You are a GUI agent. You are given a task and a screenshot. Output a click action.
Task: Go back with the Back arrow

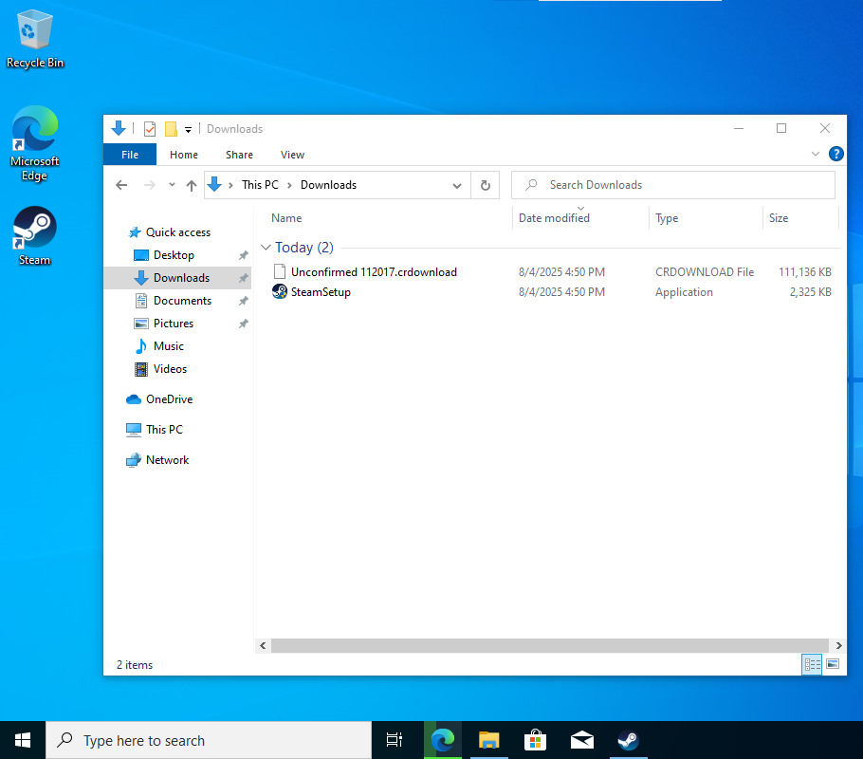coord(121,185)
